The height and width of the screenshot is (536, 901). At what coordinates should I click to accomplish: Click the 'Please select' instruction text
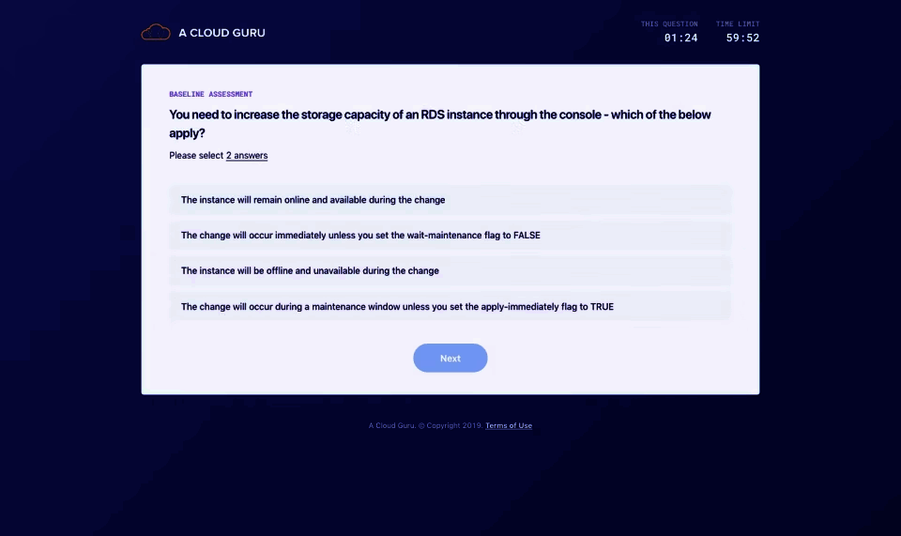click(x=196, y=156)
